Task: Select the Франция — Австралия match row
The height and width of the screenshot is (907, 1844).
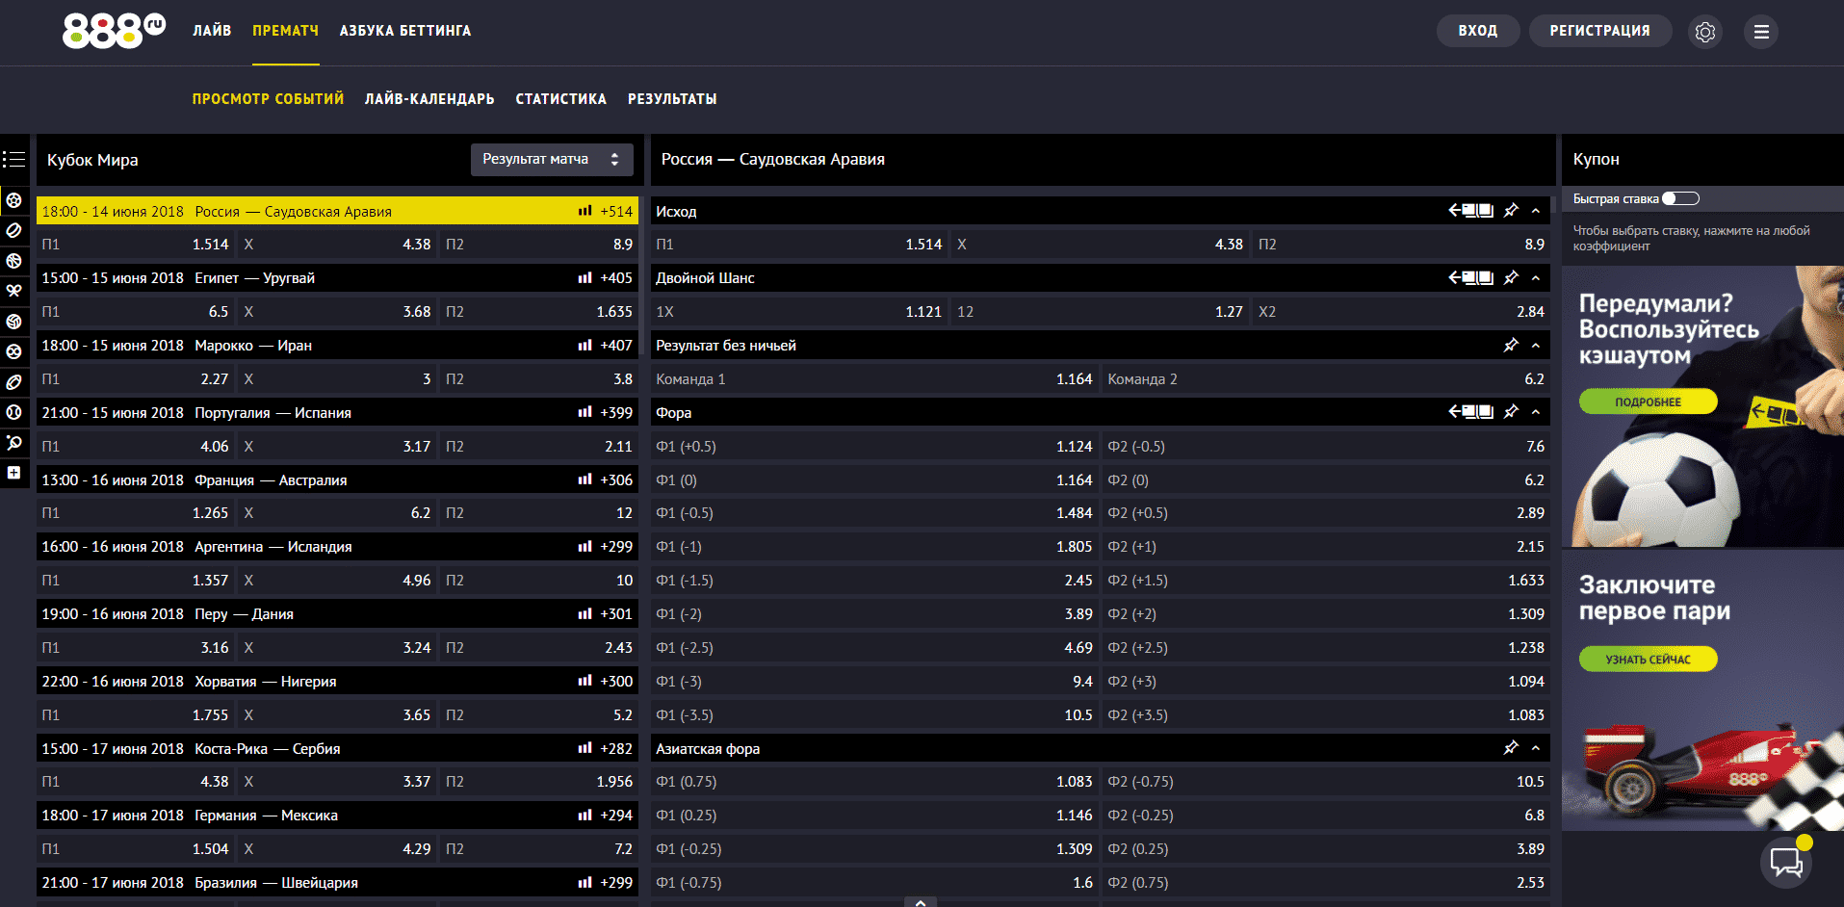Action: (x=337, y=479)
